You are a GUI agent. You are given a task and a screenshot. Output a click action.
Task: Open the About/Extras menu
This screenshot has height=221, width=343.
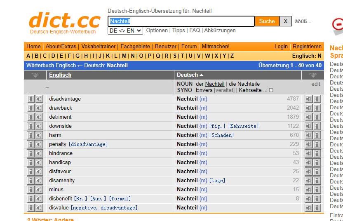61,47
